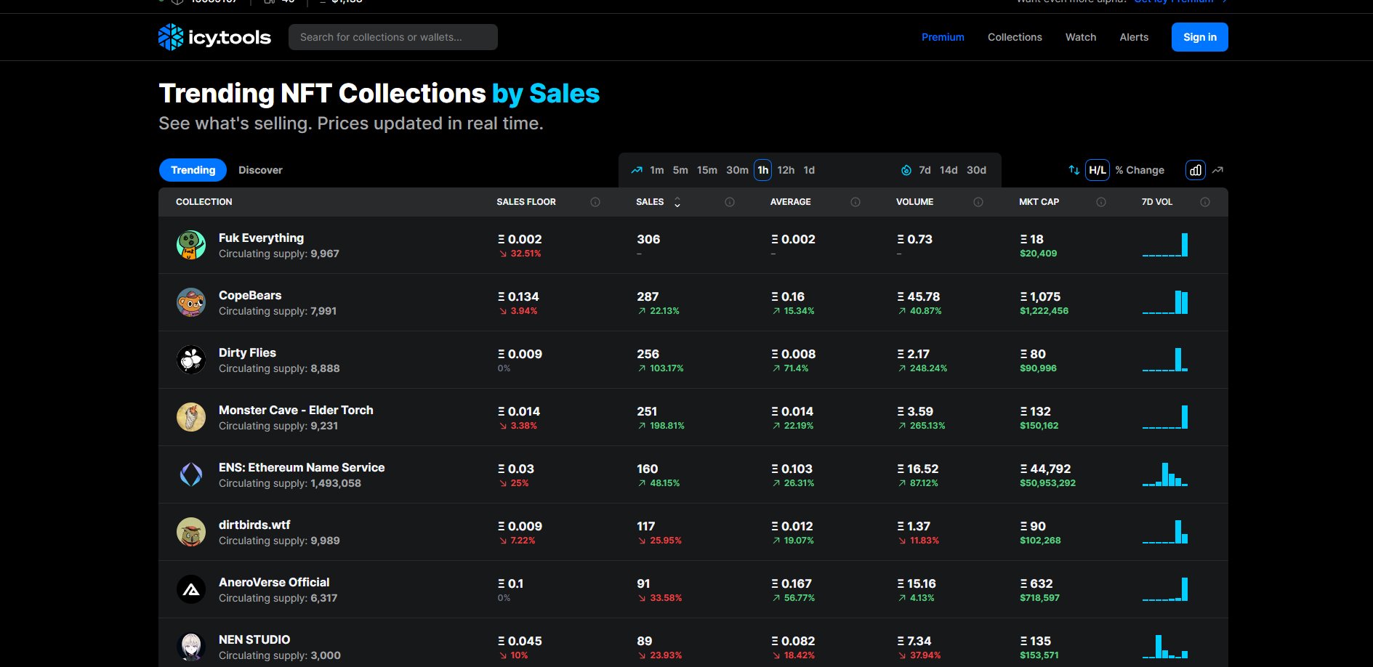Select the 15m timeframe
Viewport: 1373px width, 667px height.
point(707,170)
